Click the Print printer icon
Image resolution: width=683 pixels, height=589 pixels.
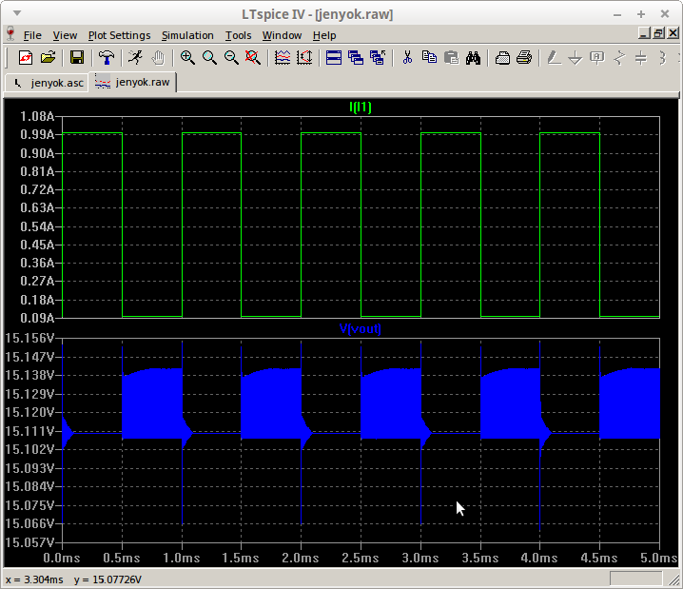click(x=524, y=57)
